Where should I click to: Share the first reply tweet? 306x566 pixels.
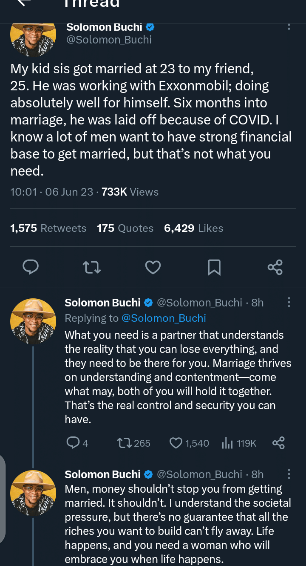(278, 443)
